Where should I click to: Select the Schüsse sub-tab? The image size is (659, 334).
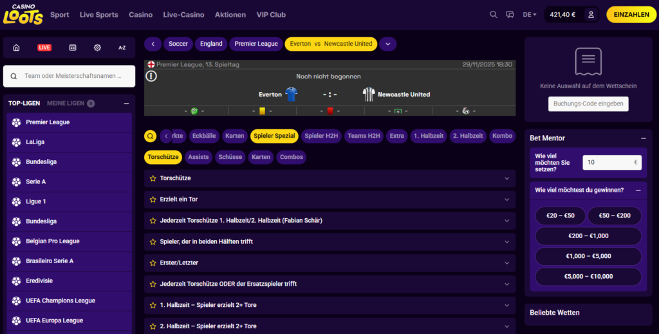click(230, 157)
